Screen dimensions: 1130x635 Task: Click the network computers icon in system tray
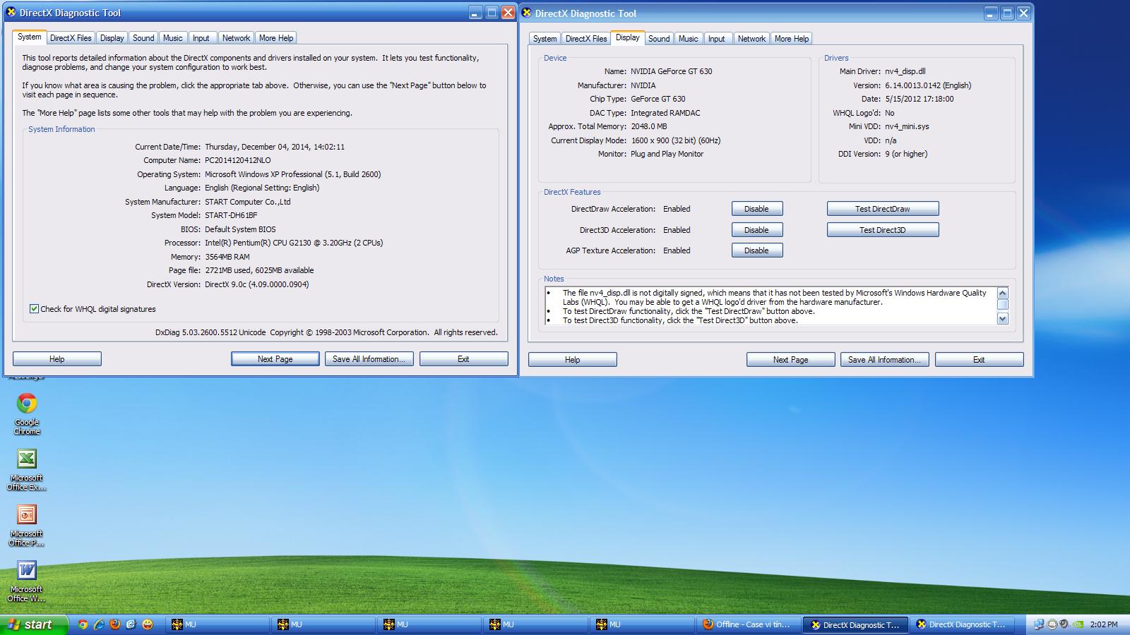click(x=1038, y=624)
